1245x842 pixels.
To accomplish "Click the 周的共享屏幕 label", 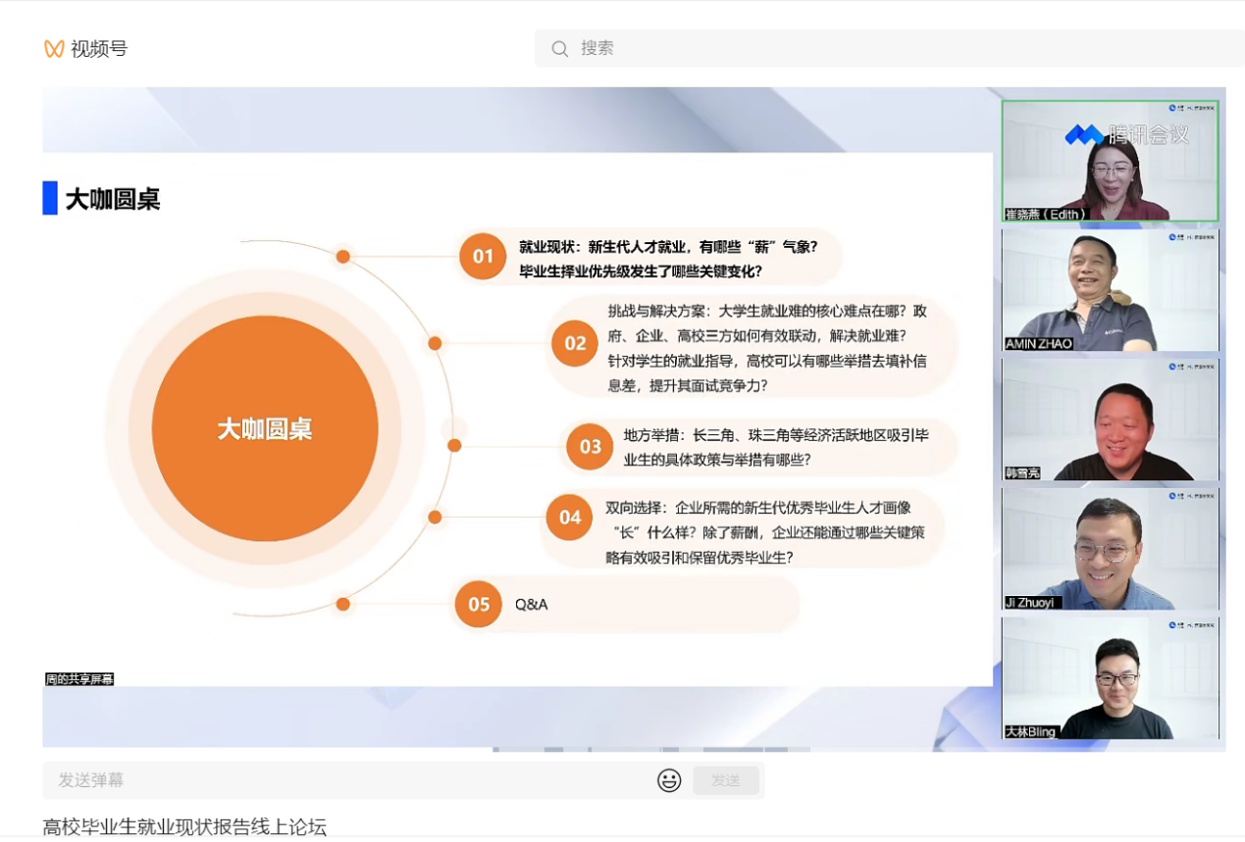I will coord(79,678).
